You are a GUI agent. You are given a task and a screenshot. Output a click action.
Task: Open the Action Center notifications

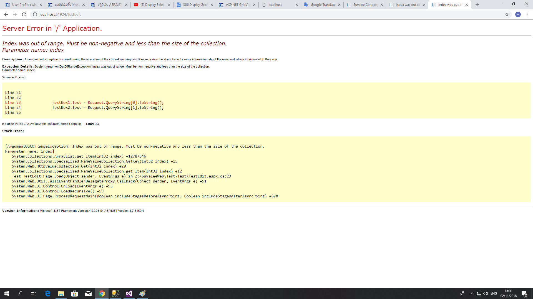click(524, 293)
